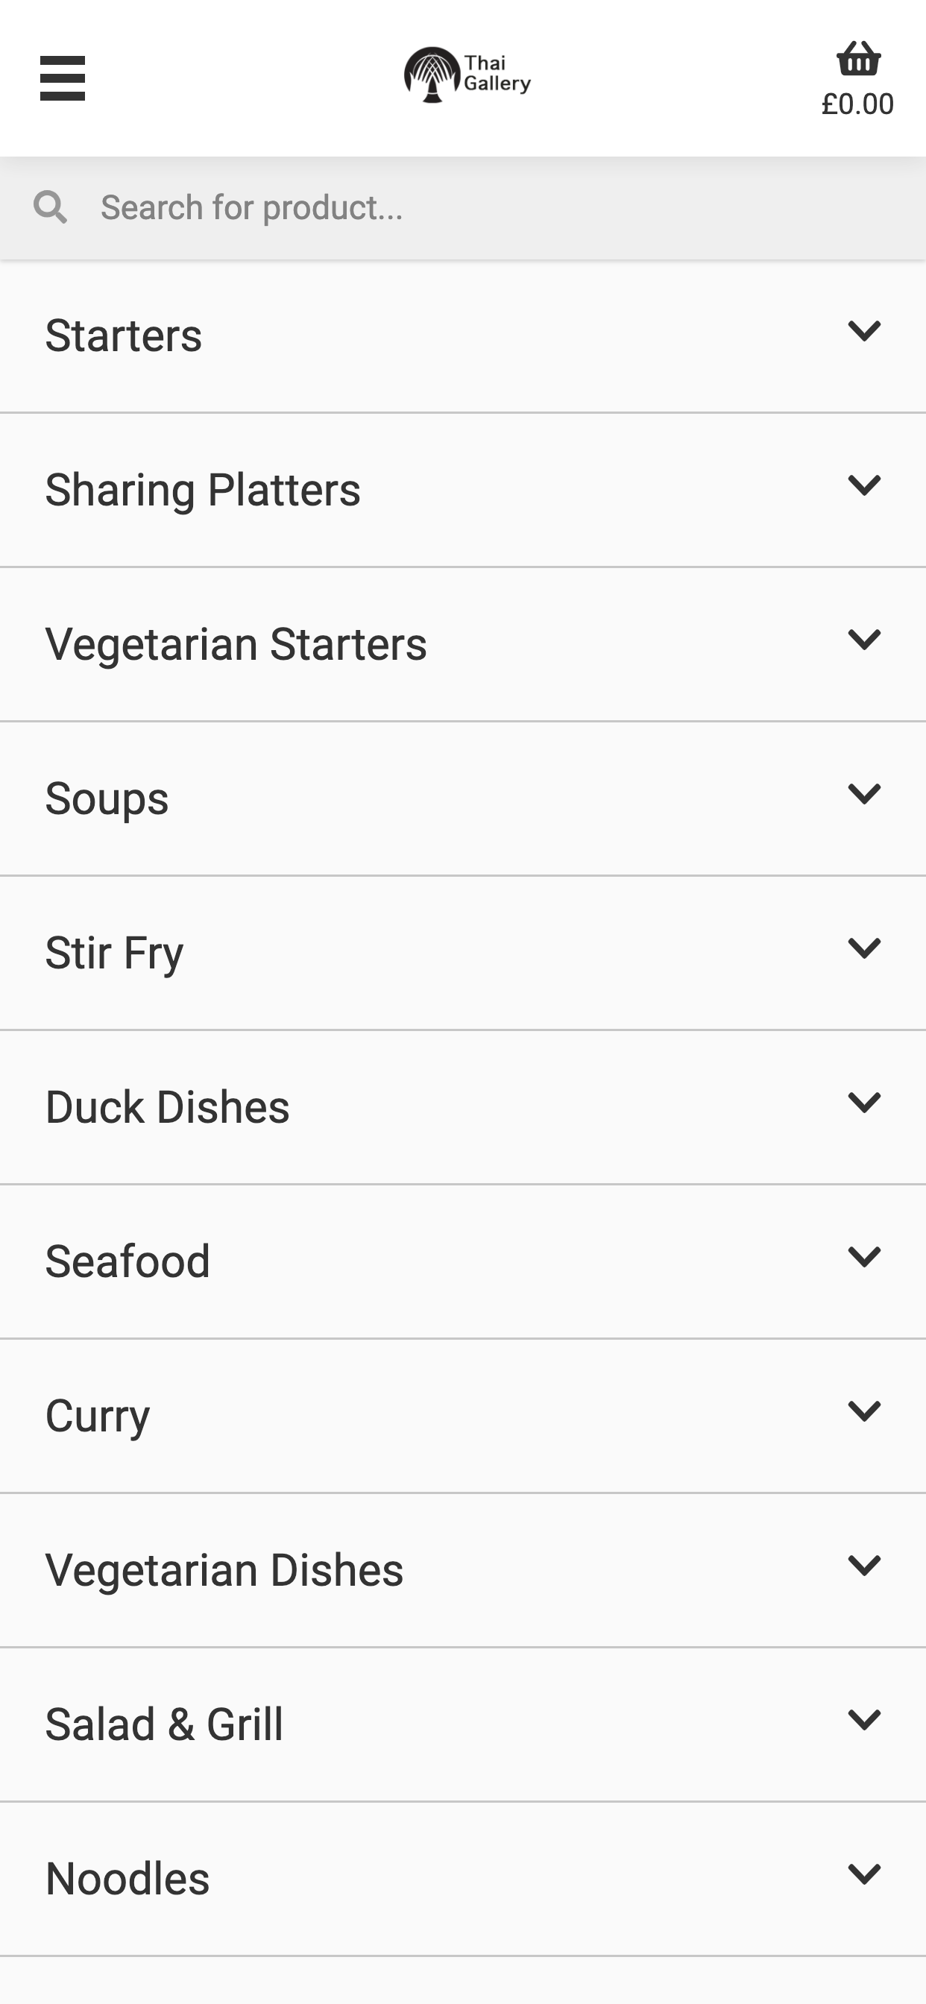Image resolution: width=926 pixels, height=2004 pixels.
Task: Click the Stir Fry chevron arrow
Action: click(864, 948)
